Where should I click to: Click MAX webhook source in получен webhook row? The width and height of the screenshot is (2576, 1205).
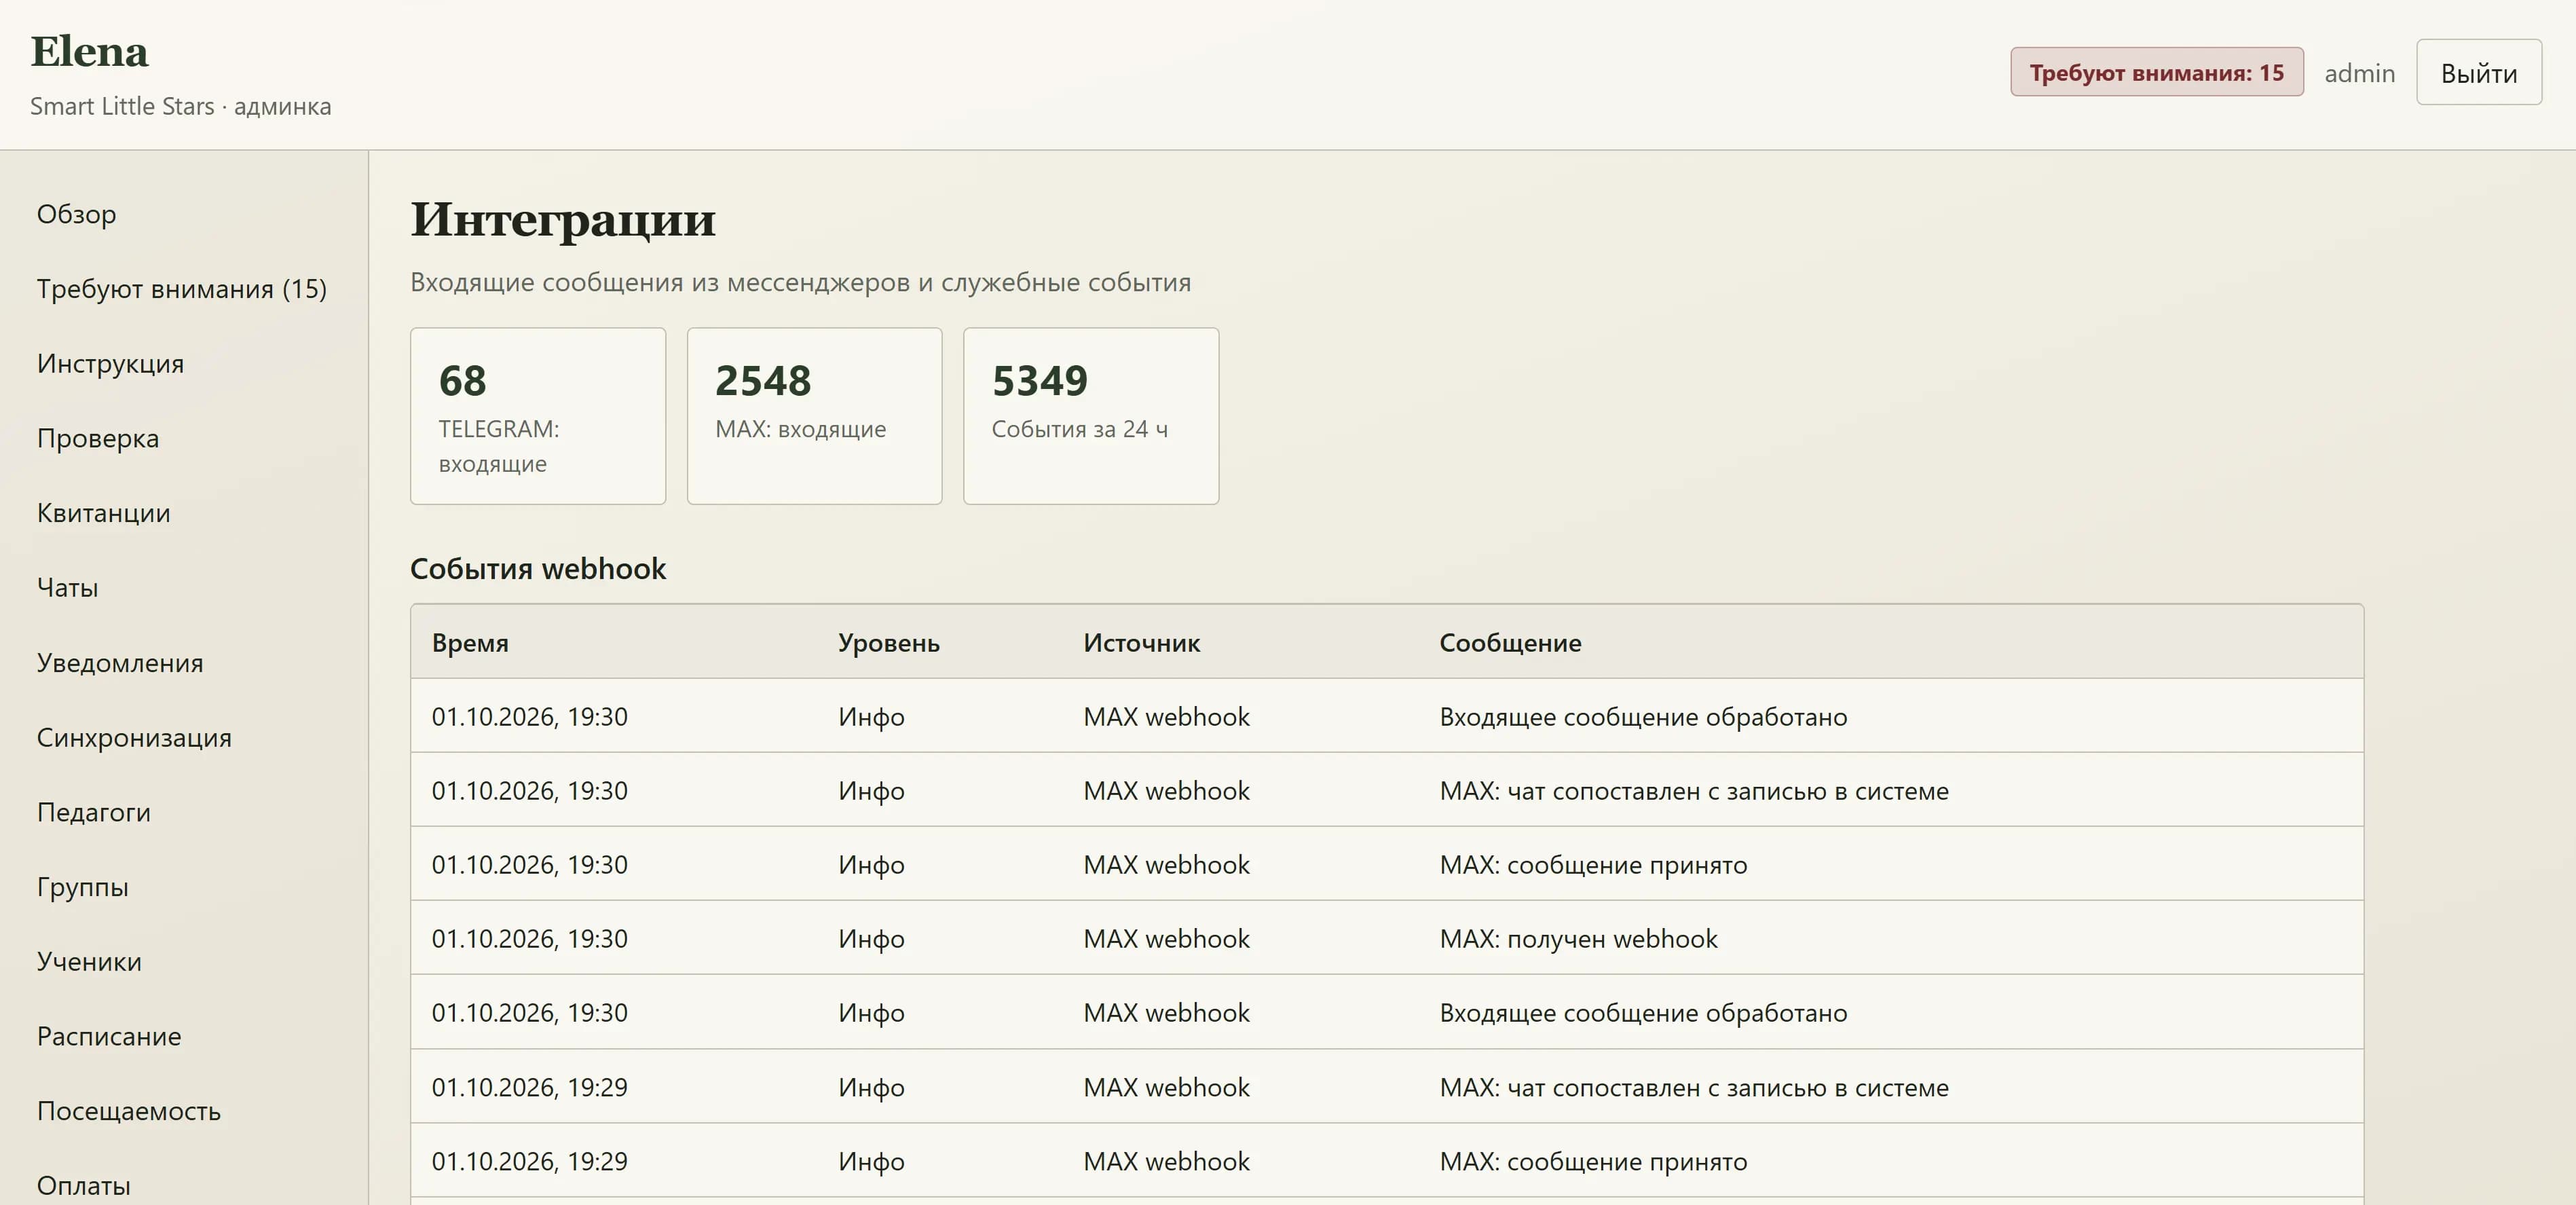click(1166, 939)
